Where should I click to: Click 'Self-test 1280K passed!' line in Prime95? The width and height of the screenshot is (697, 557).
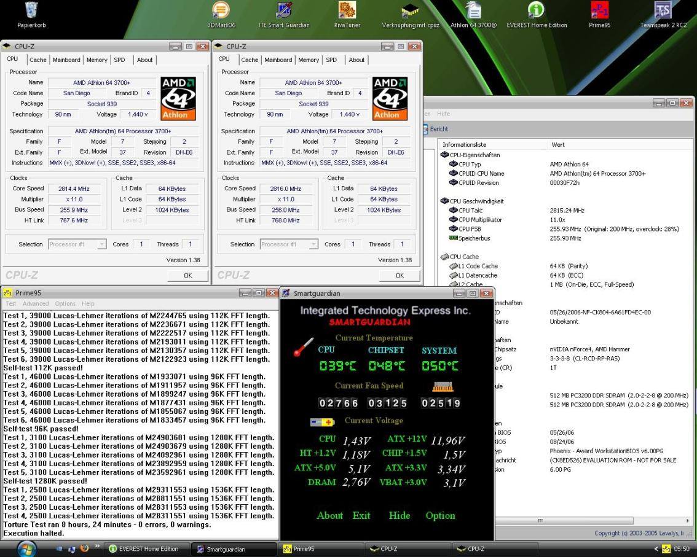[45, 481]
